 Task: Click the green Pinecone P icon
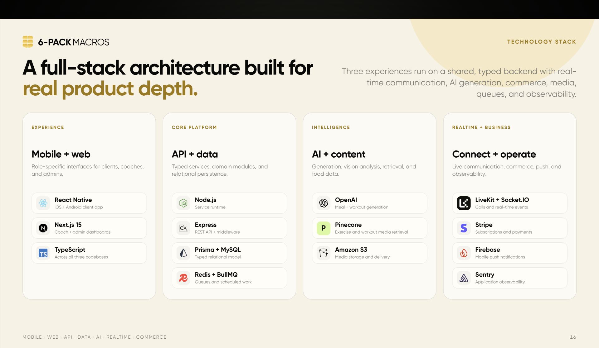(x=324, y=228)
